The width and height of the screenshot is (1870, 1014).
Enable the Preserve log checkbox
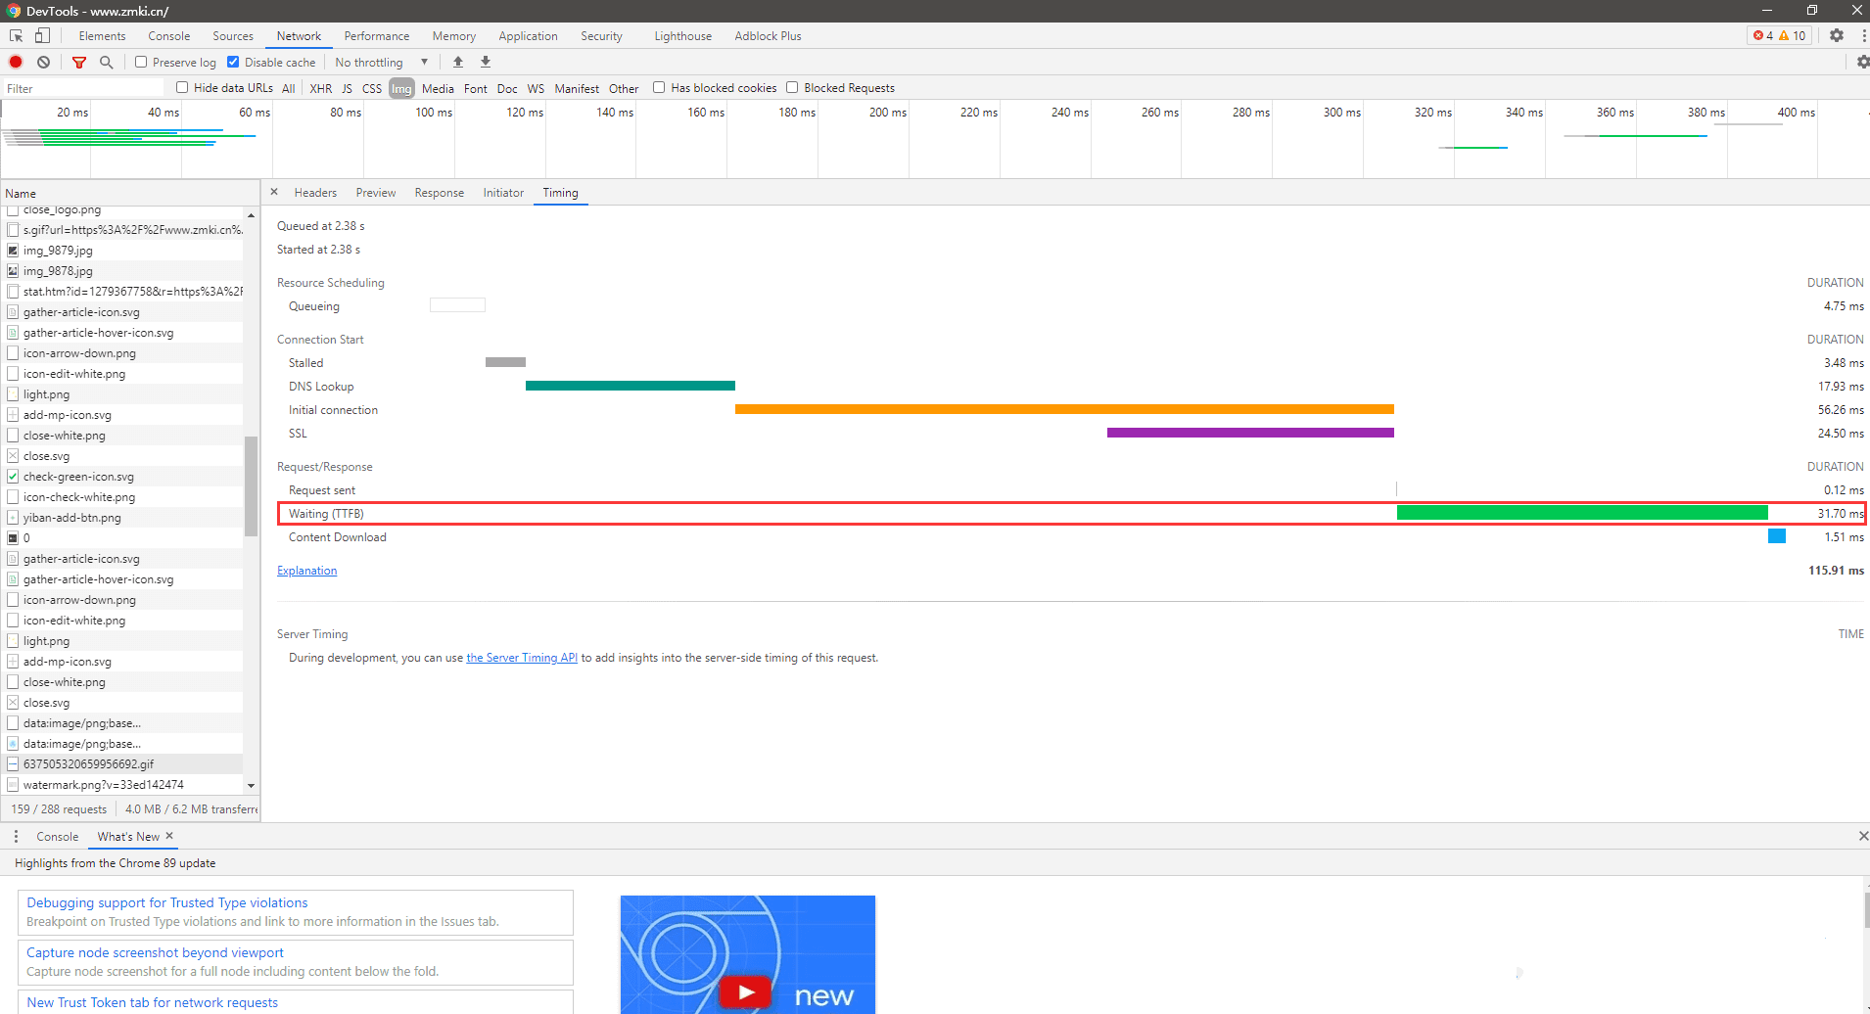coord(141,62)
